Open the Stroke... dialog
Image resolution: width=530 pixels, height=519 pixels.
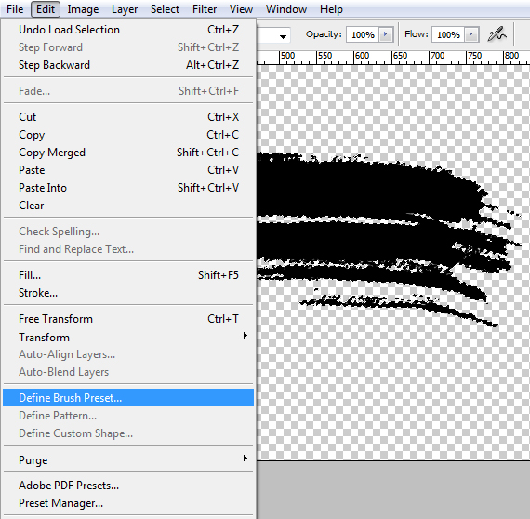coord(128,292)
